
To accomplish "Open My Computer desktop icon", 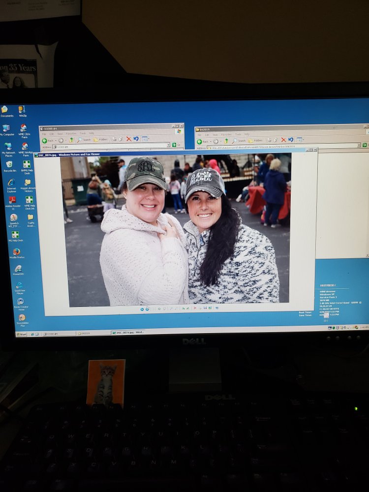I will [6, 128].
